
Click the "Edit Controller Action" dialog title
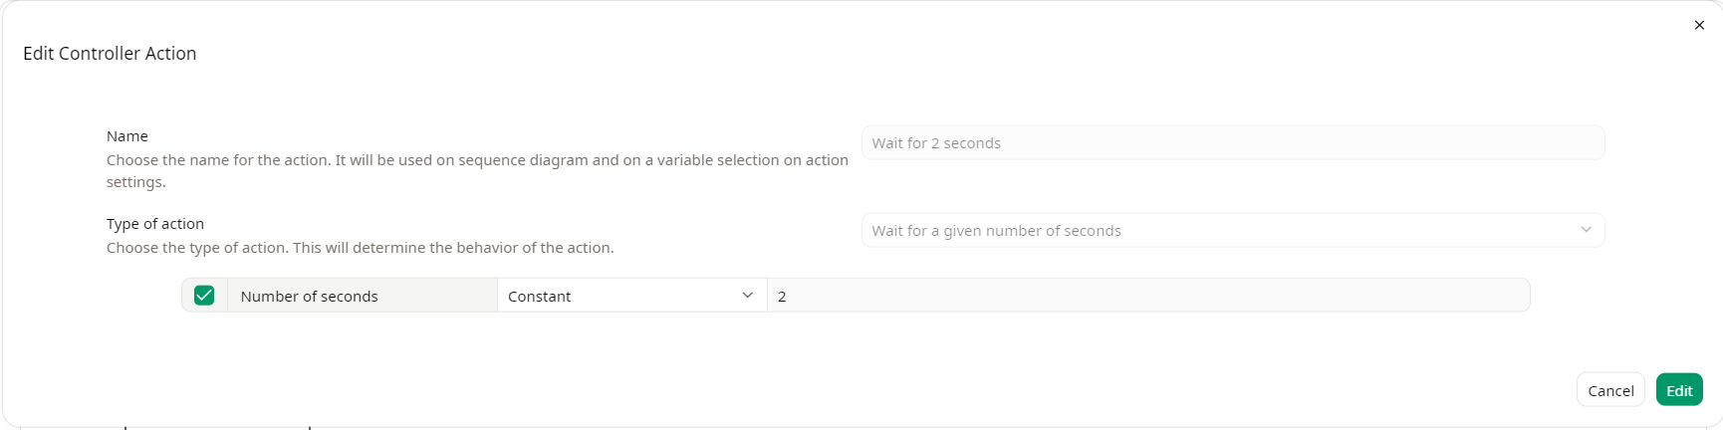[x=110, y=54]
